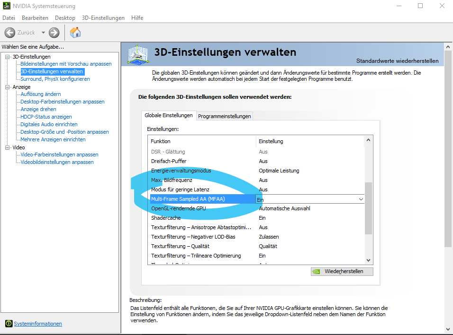This screenshot has height=335, width=453.
Task: Select the Max. Bildfrequenz row
Action: [x=256, y=180]
